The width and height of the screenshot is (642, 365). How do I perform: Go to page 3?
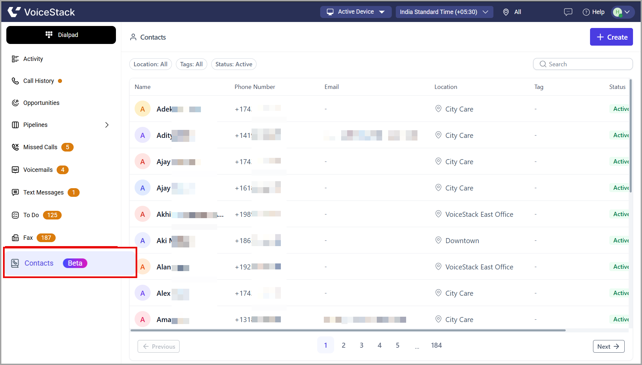tap(361, 345)
